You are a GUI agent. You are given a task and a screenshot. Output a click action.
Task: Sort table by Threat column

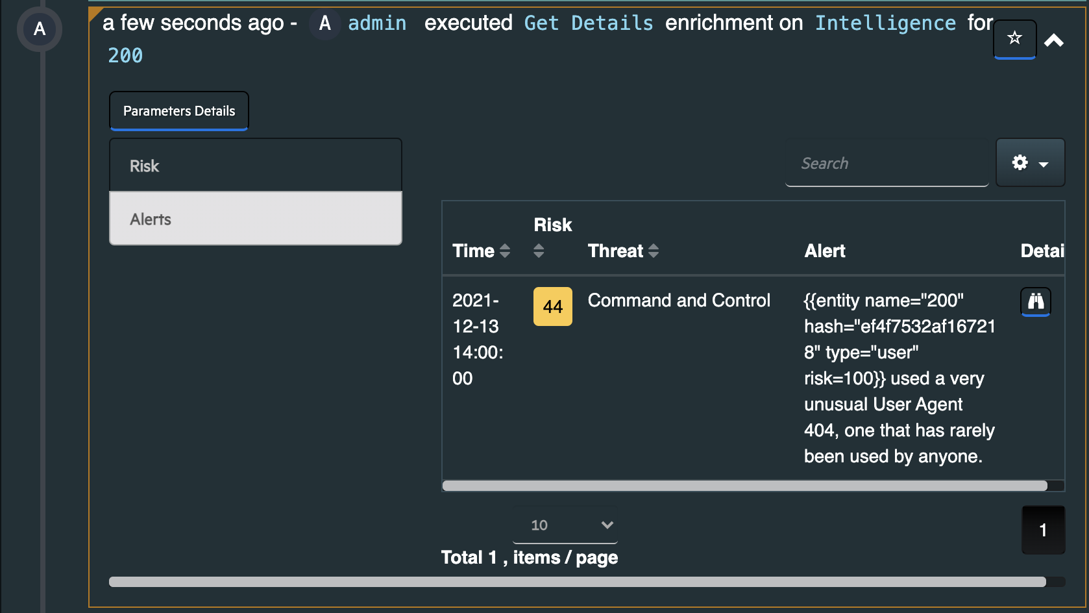tap(654, 251)
